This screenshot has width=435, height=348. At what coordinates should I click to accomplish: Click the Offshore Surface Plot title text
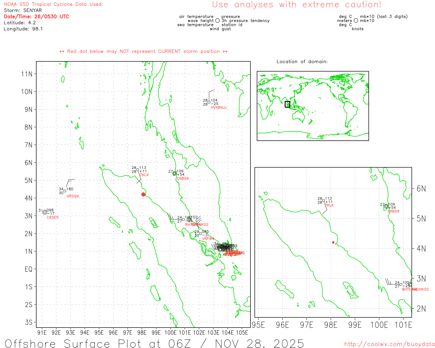154,343
